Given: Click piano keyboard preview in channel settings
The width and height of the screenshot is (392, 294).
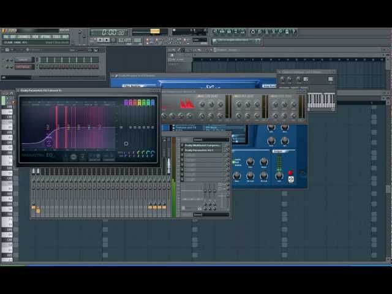Looking at the screenshot, I should [x=321, y=100].
